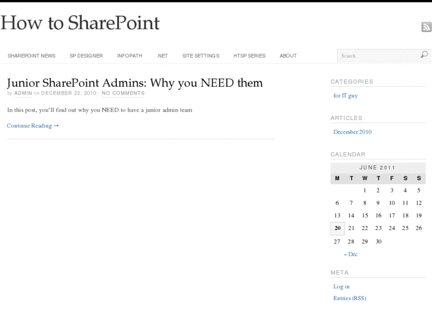Click the search magnifier icon
Viewport: 432px width, 324px height.
click(x=424, y=55)
